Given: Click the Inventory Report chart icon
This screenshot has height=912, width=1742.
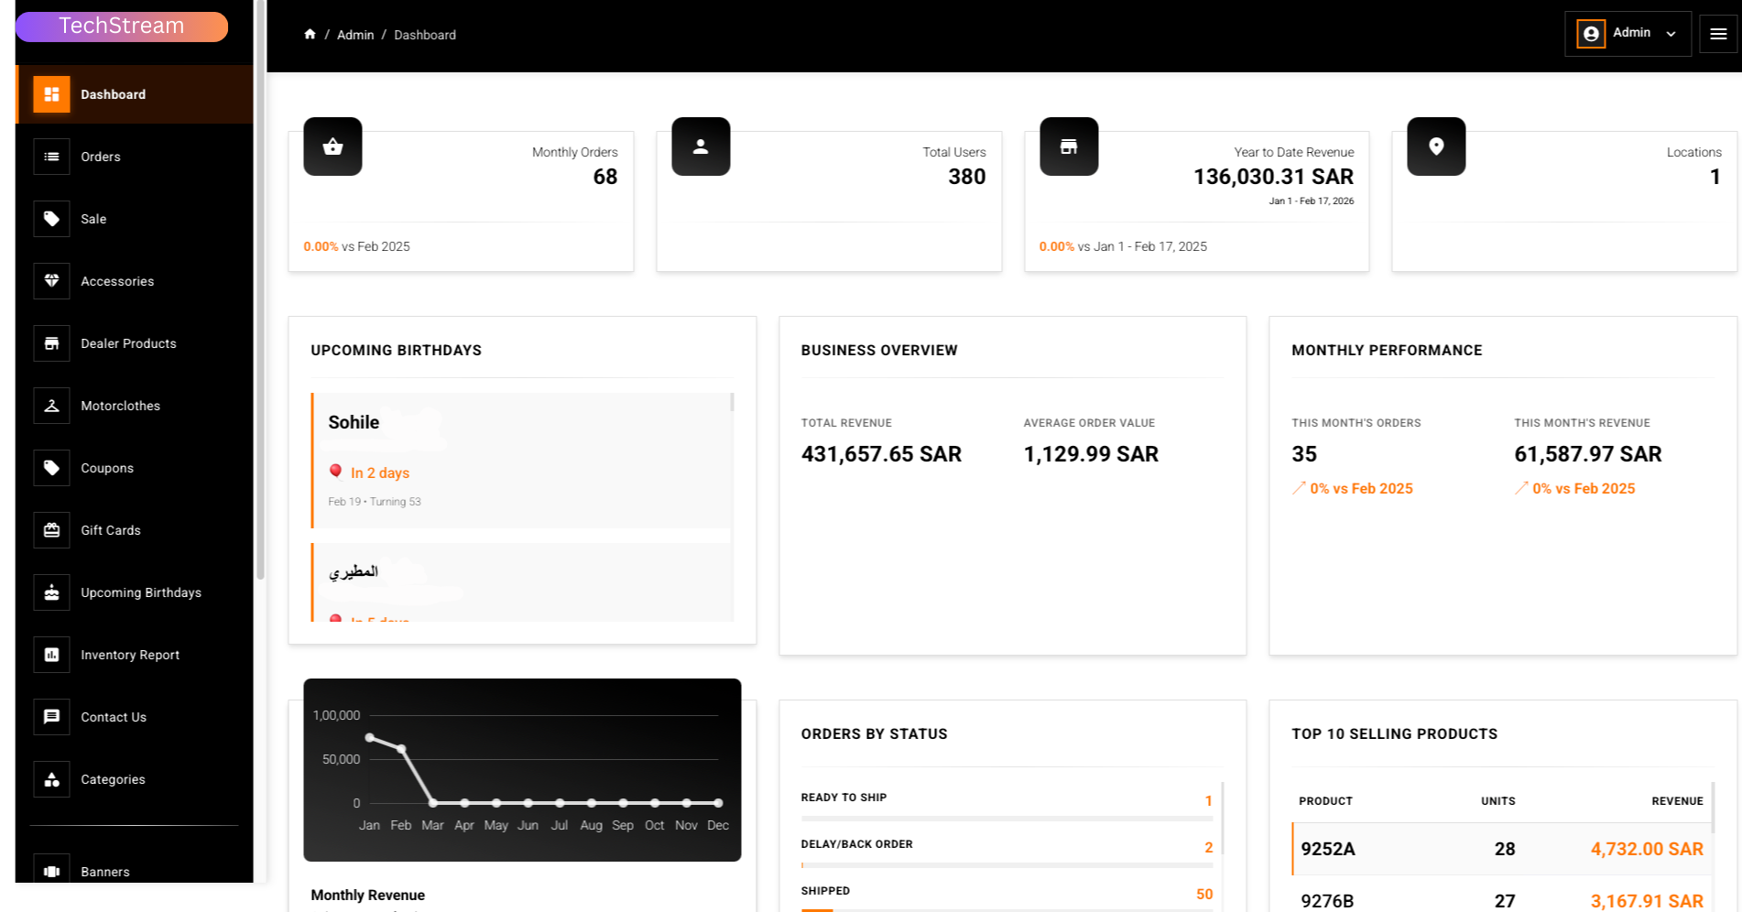Looking at the screenshot, I should [x=51, y=655].
